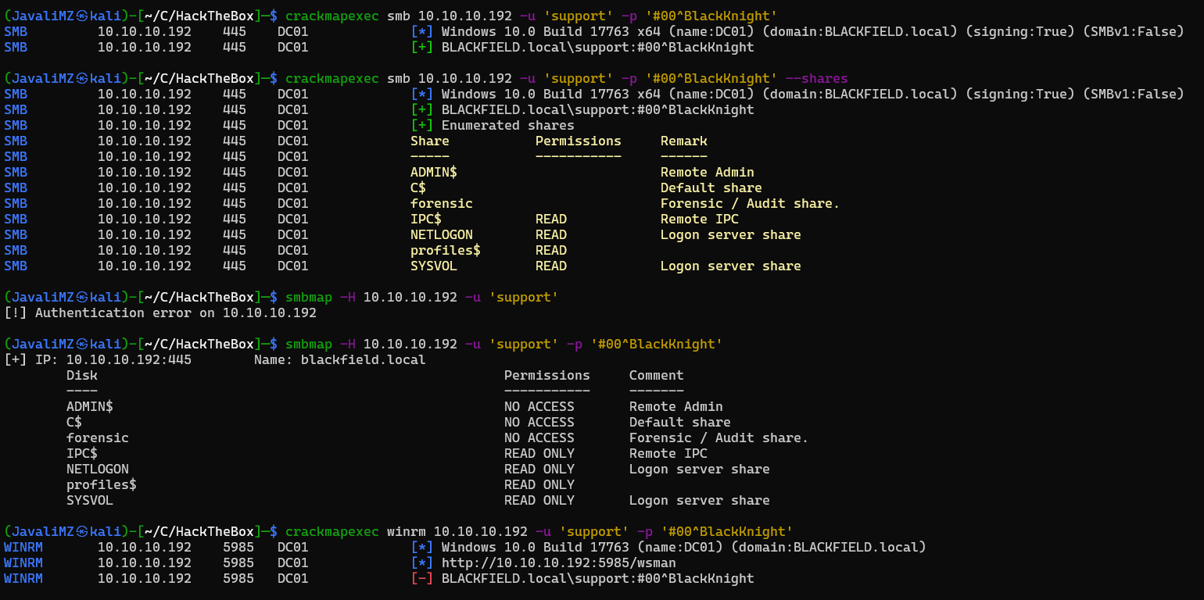Click 'BLACKFIELD.local\support:#00^BlackKnight' on the WINRM row
The height and width of the screenshot is (600, 1204).
598,578
